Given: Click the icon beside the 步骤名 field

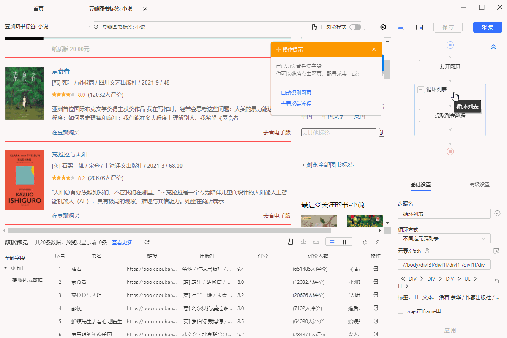Looking at the screenshot, I should pos(497,214).
